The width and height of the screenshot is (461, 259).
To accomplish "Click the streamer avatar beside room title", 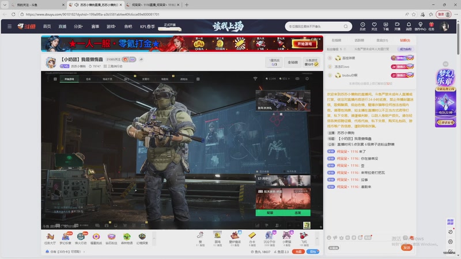I will pos(51,62).
